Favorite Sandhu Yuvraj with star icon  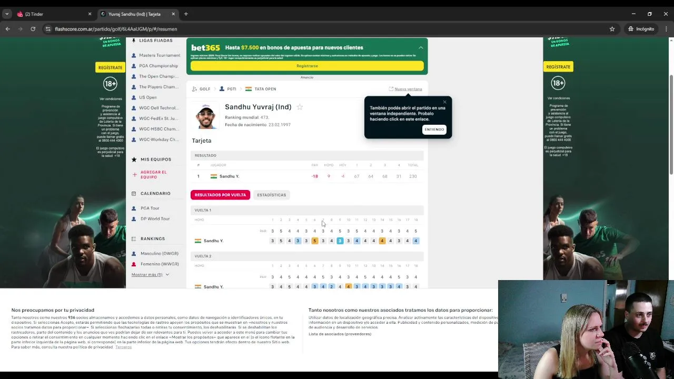tap(300, 107)
